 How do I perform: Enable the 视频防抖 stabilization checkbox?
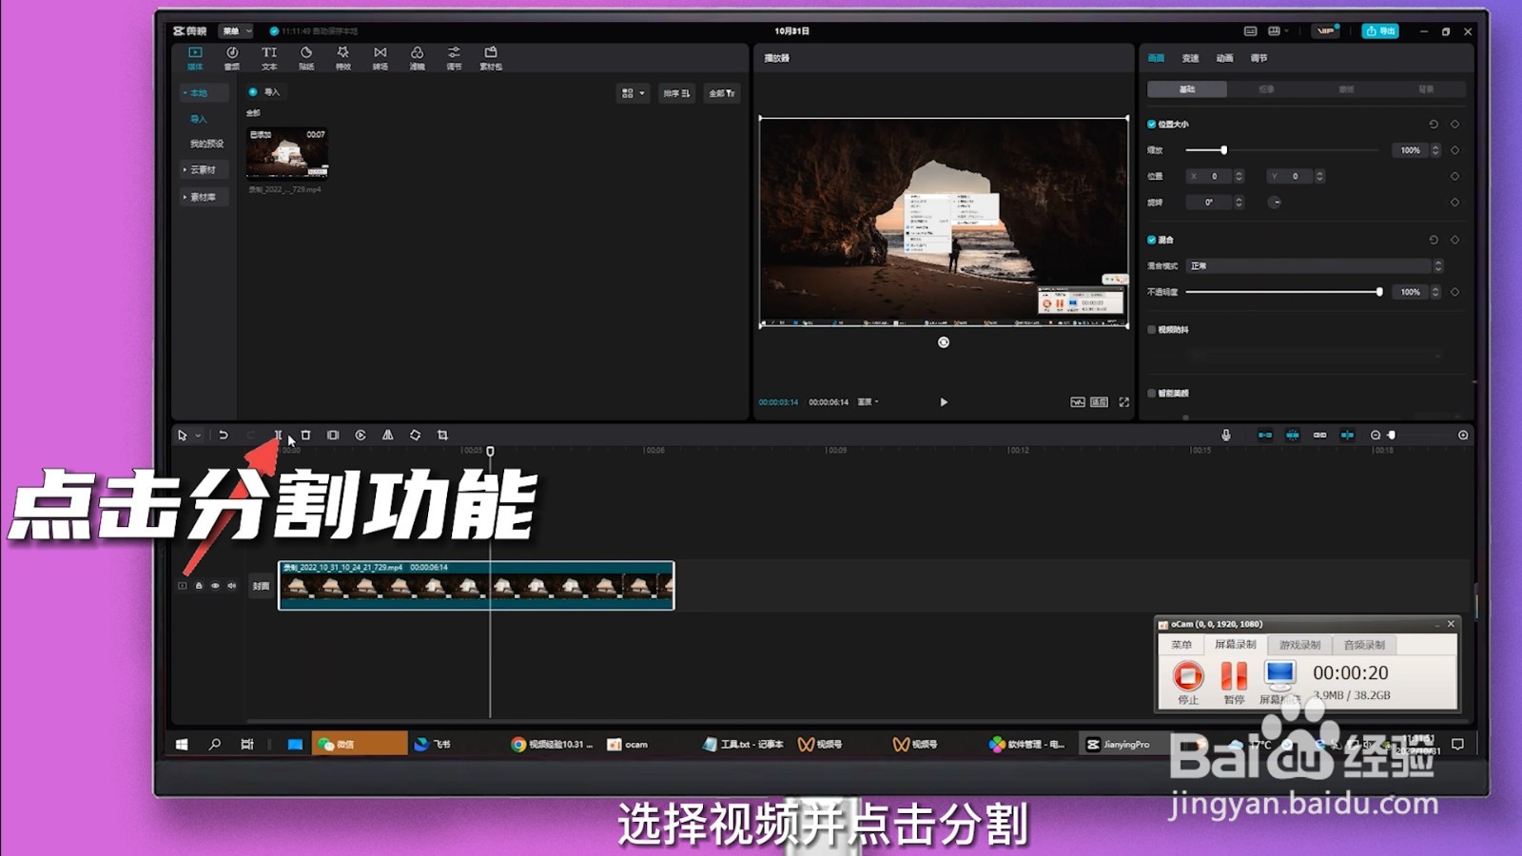pyautogui.click(x=1151, y=328)
